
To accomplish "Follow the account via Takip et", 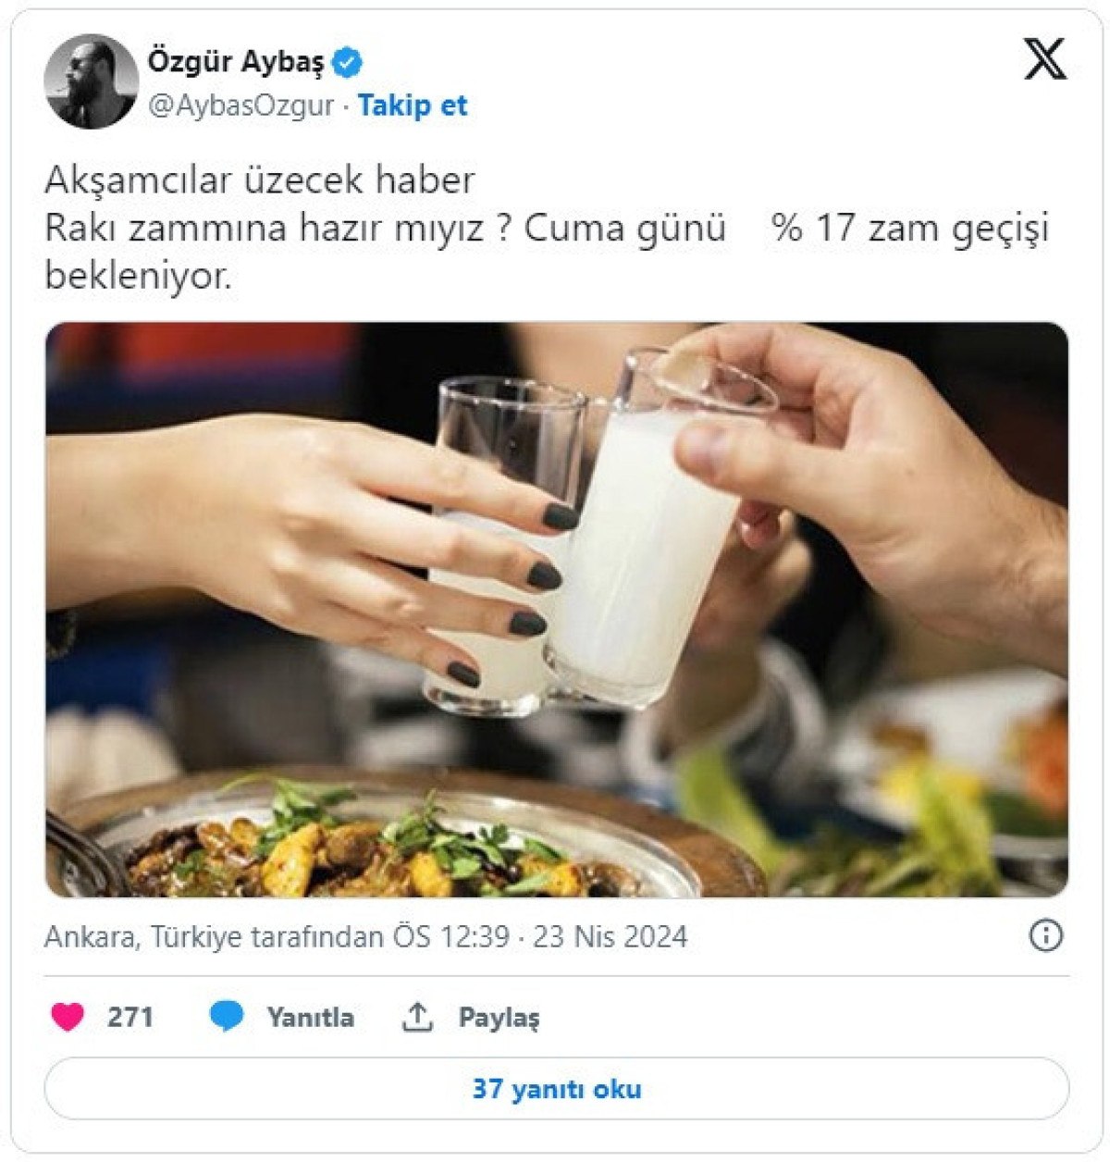I will 413,105.
